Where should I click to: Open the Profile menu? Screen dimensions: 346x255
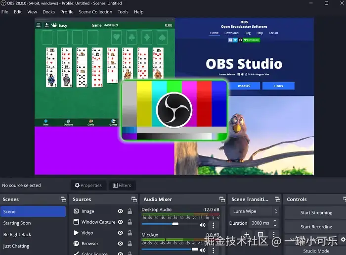(67, 12)
